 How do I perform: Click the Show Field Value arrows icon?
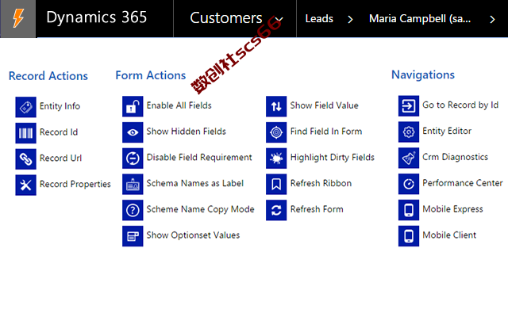point(276,106)
